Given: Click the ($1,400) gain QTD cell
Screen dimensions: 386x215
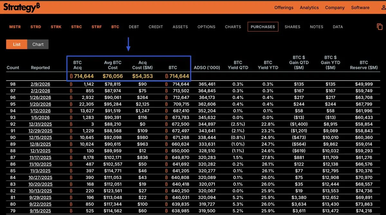Looking at the screenshot, I should pos(299,124).
